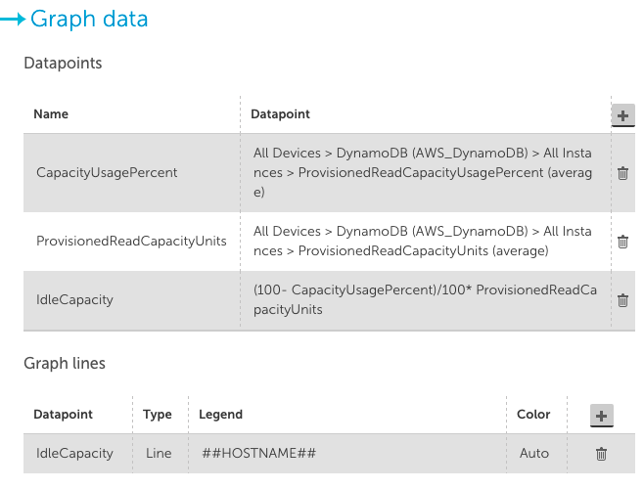The height and width of the screenshot is (489, 644).
Task: Edit the ##HOSTNAME## legend field
Action: (258, 453)
